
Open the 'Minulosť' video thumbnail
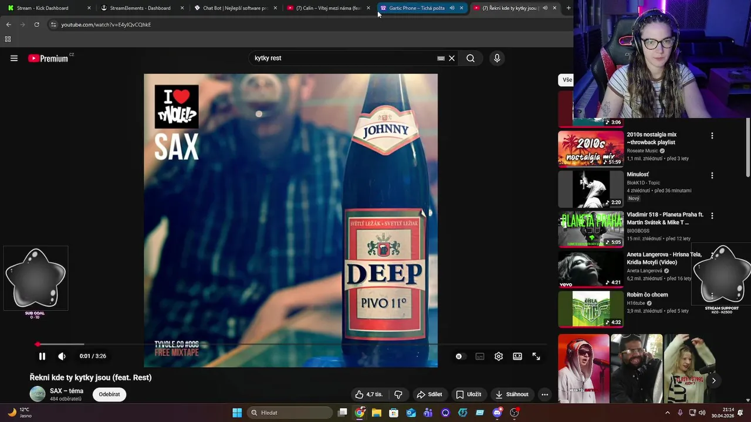591,189
